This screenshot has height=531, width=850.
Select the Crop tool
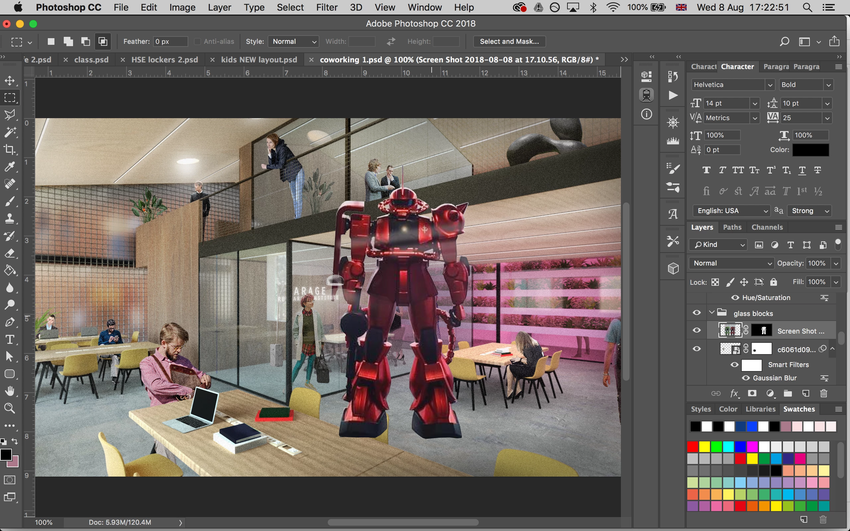pyautogui.click(x=10, y=149)
